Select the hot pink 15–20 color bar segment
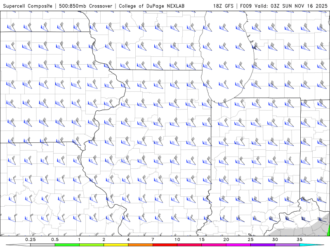The height and width of the screenshot is (247, 330). point(214,245)
